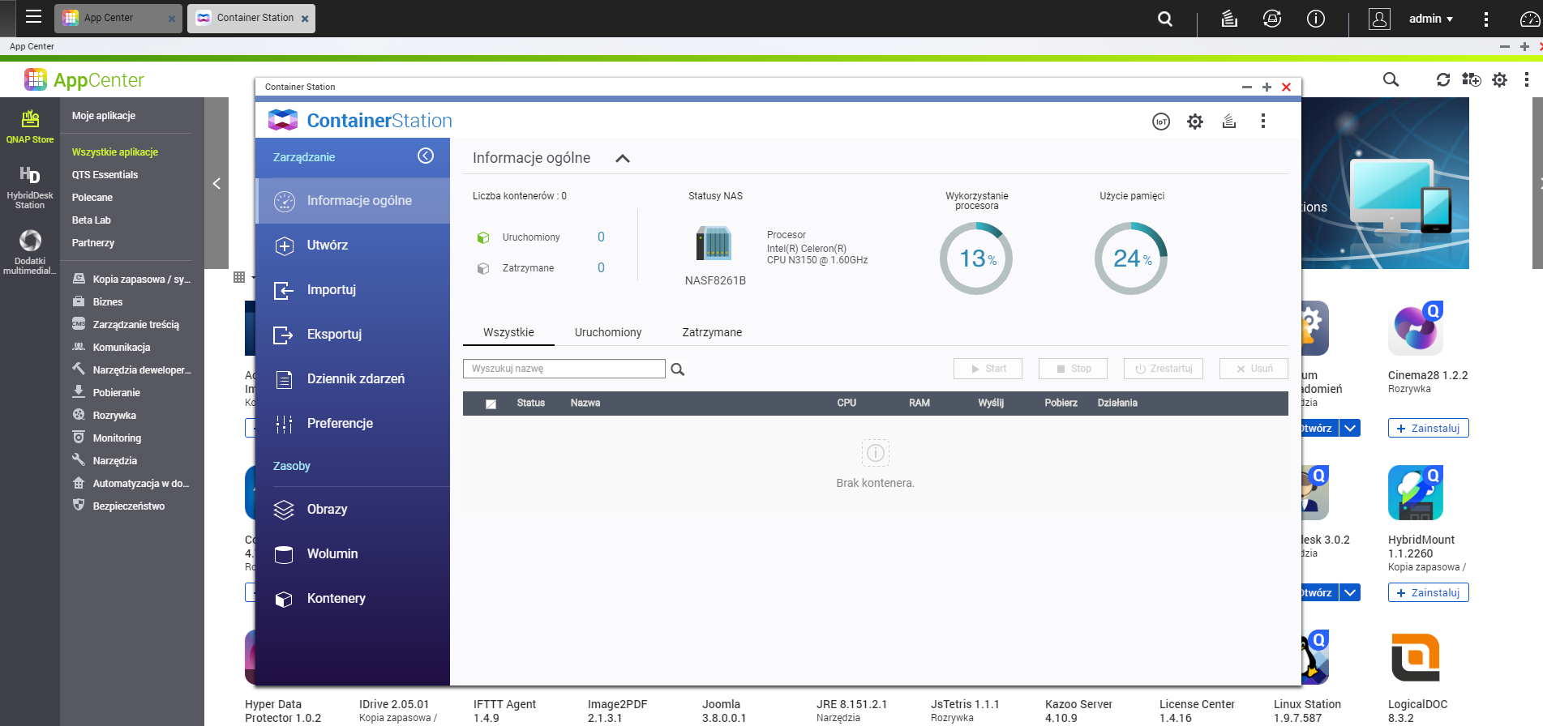The image size is (1543, 726).
Task: Sort table by CPU column
Action: tap(847, 403)
